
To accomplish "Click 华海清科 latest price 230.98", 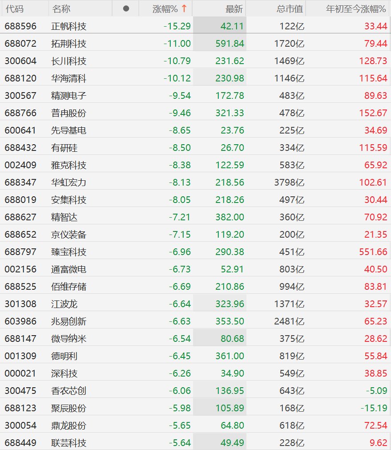I will pyautogui.click(x=230, y=78).
